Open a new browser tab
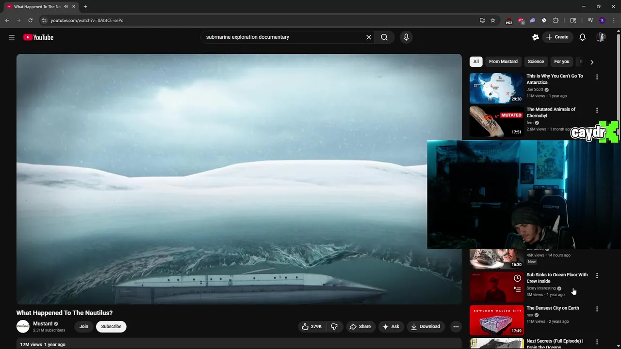 tap(85, 7)
